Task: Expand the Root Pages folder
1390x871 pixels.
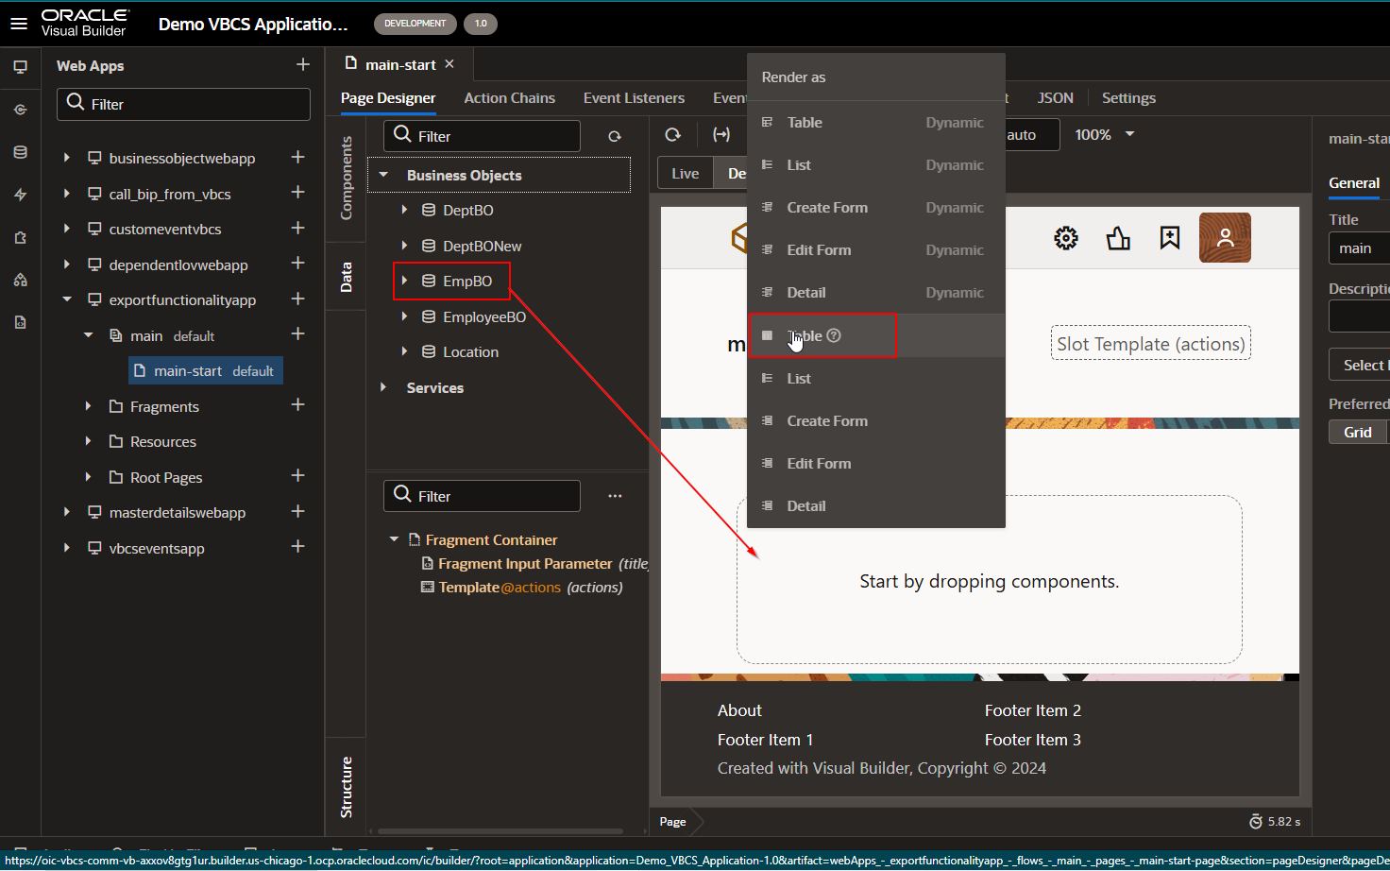Action: (88, 477)
